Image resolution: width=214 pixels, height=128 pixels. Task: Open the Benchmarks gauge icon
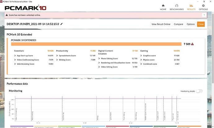176,6
